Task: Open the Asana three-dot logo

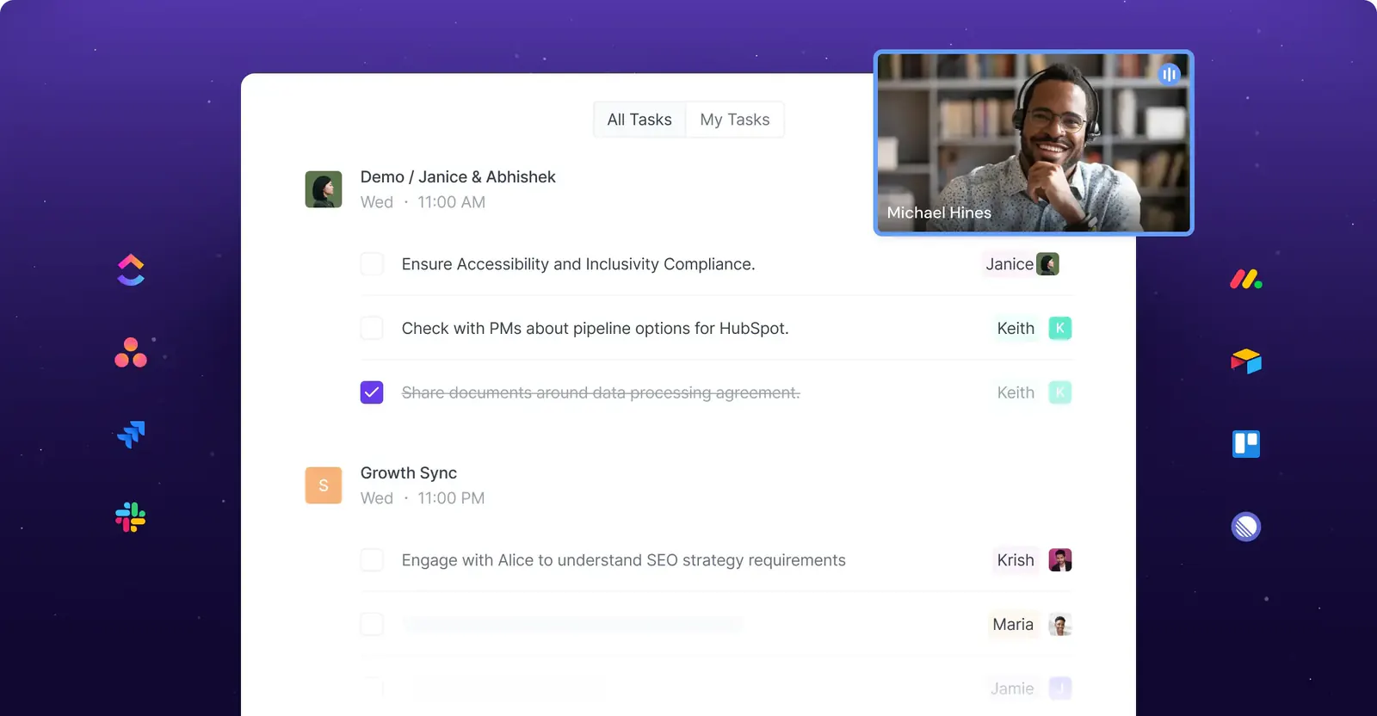Action: click(x=131, y=352)
